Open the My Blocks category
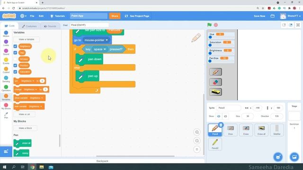The width and height of the screenshot is (303, 170). tap(6, 106)
